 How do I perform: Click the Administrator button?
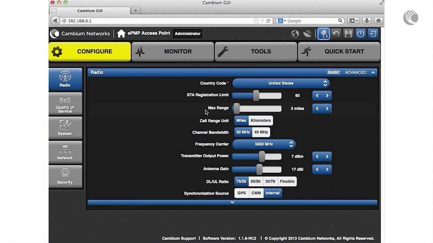[x=187, y=33]
